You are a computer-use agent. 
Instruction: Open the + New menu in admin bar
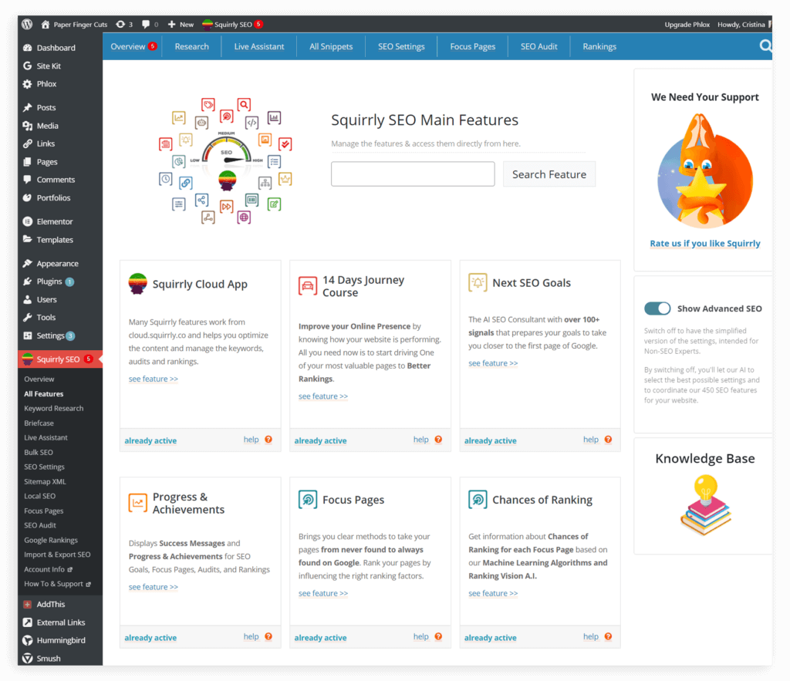[x=181, y=24]
